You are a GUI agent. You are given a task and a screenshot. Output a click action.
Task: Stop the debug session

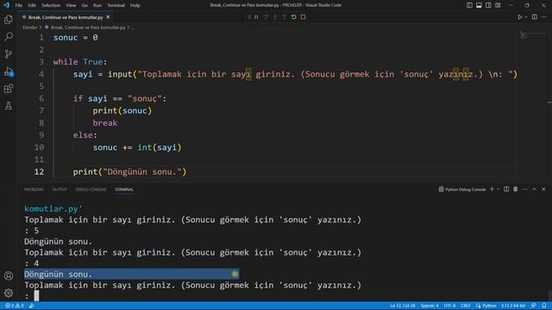click(303, 17)
